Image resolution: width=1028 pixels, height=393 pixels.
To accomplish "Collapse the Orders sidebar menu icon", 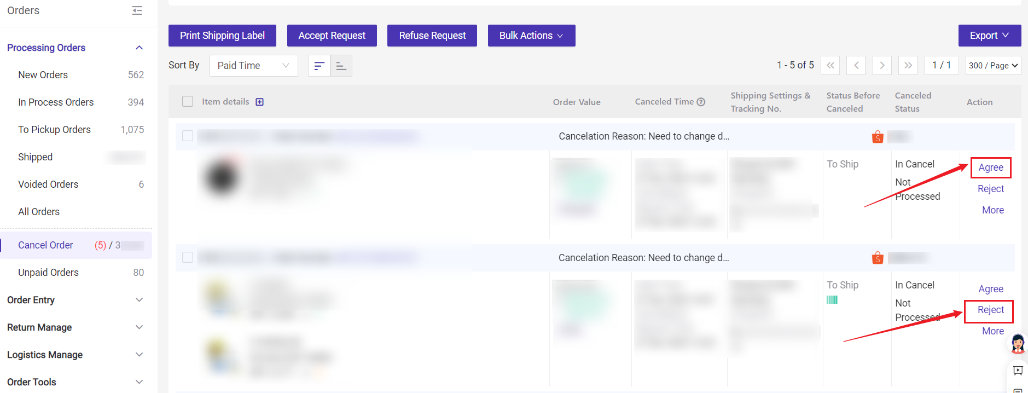I will 137,10.
